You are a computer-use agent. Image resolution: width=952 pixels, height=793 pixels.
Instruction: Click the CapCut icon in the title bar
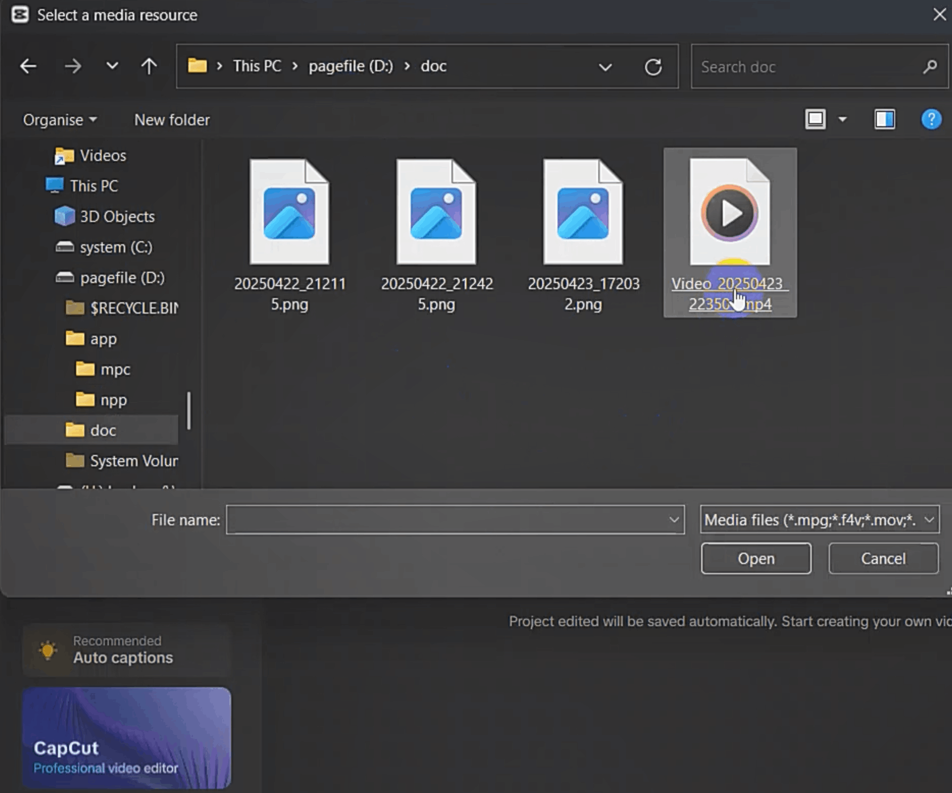[x=19, y=14]
